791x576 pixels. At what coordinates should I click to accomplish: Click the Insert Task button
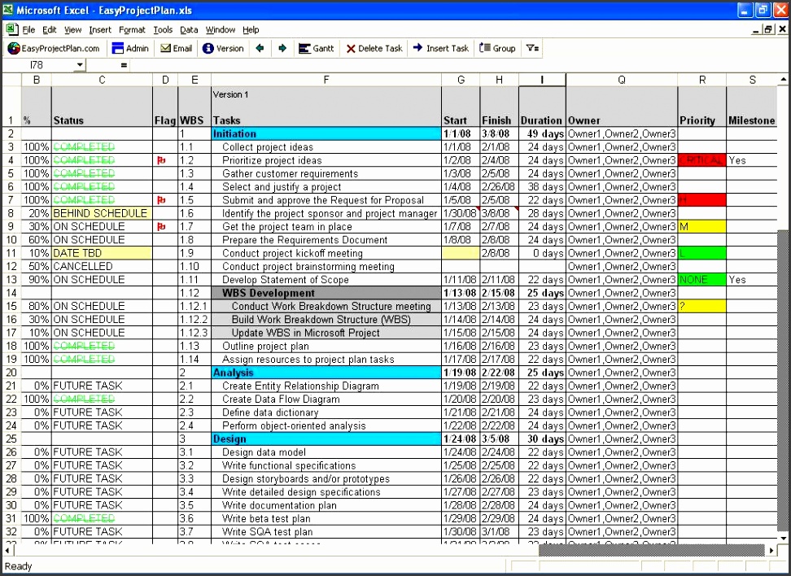pos(440,48)
